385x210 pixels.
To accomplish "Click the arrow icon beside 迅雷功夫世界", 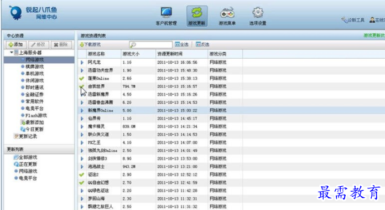I will (x=82, y=70).
